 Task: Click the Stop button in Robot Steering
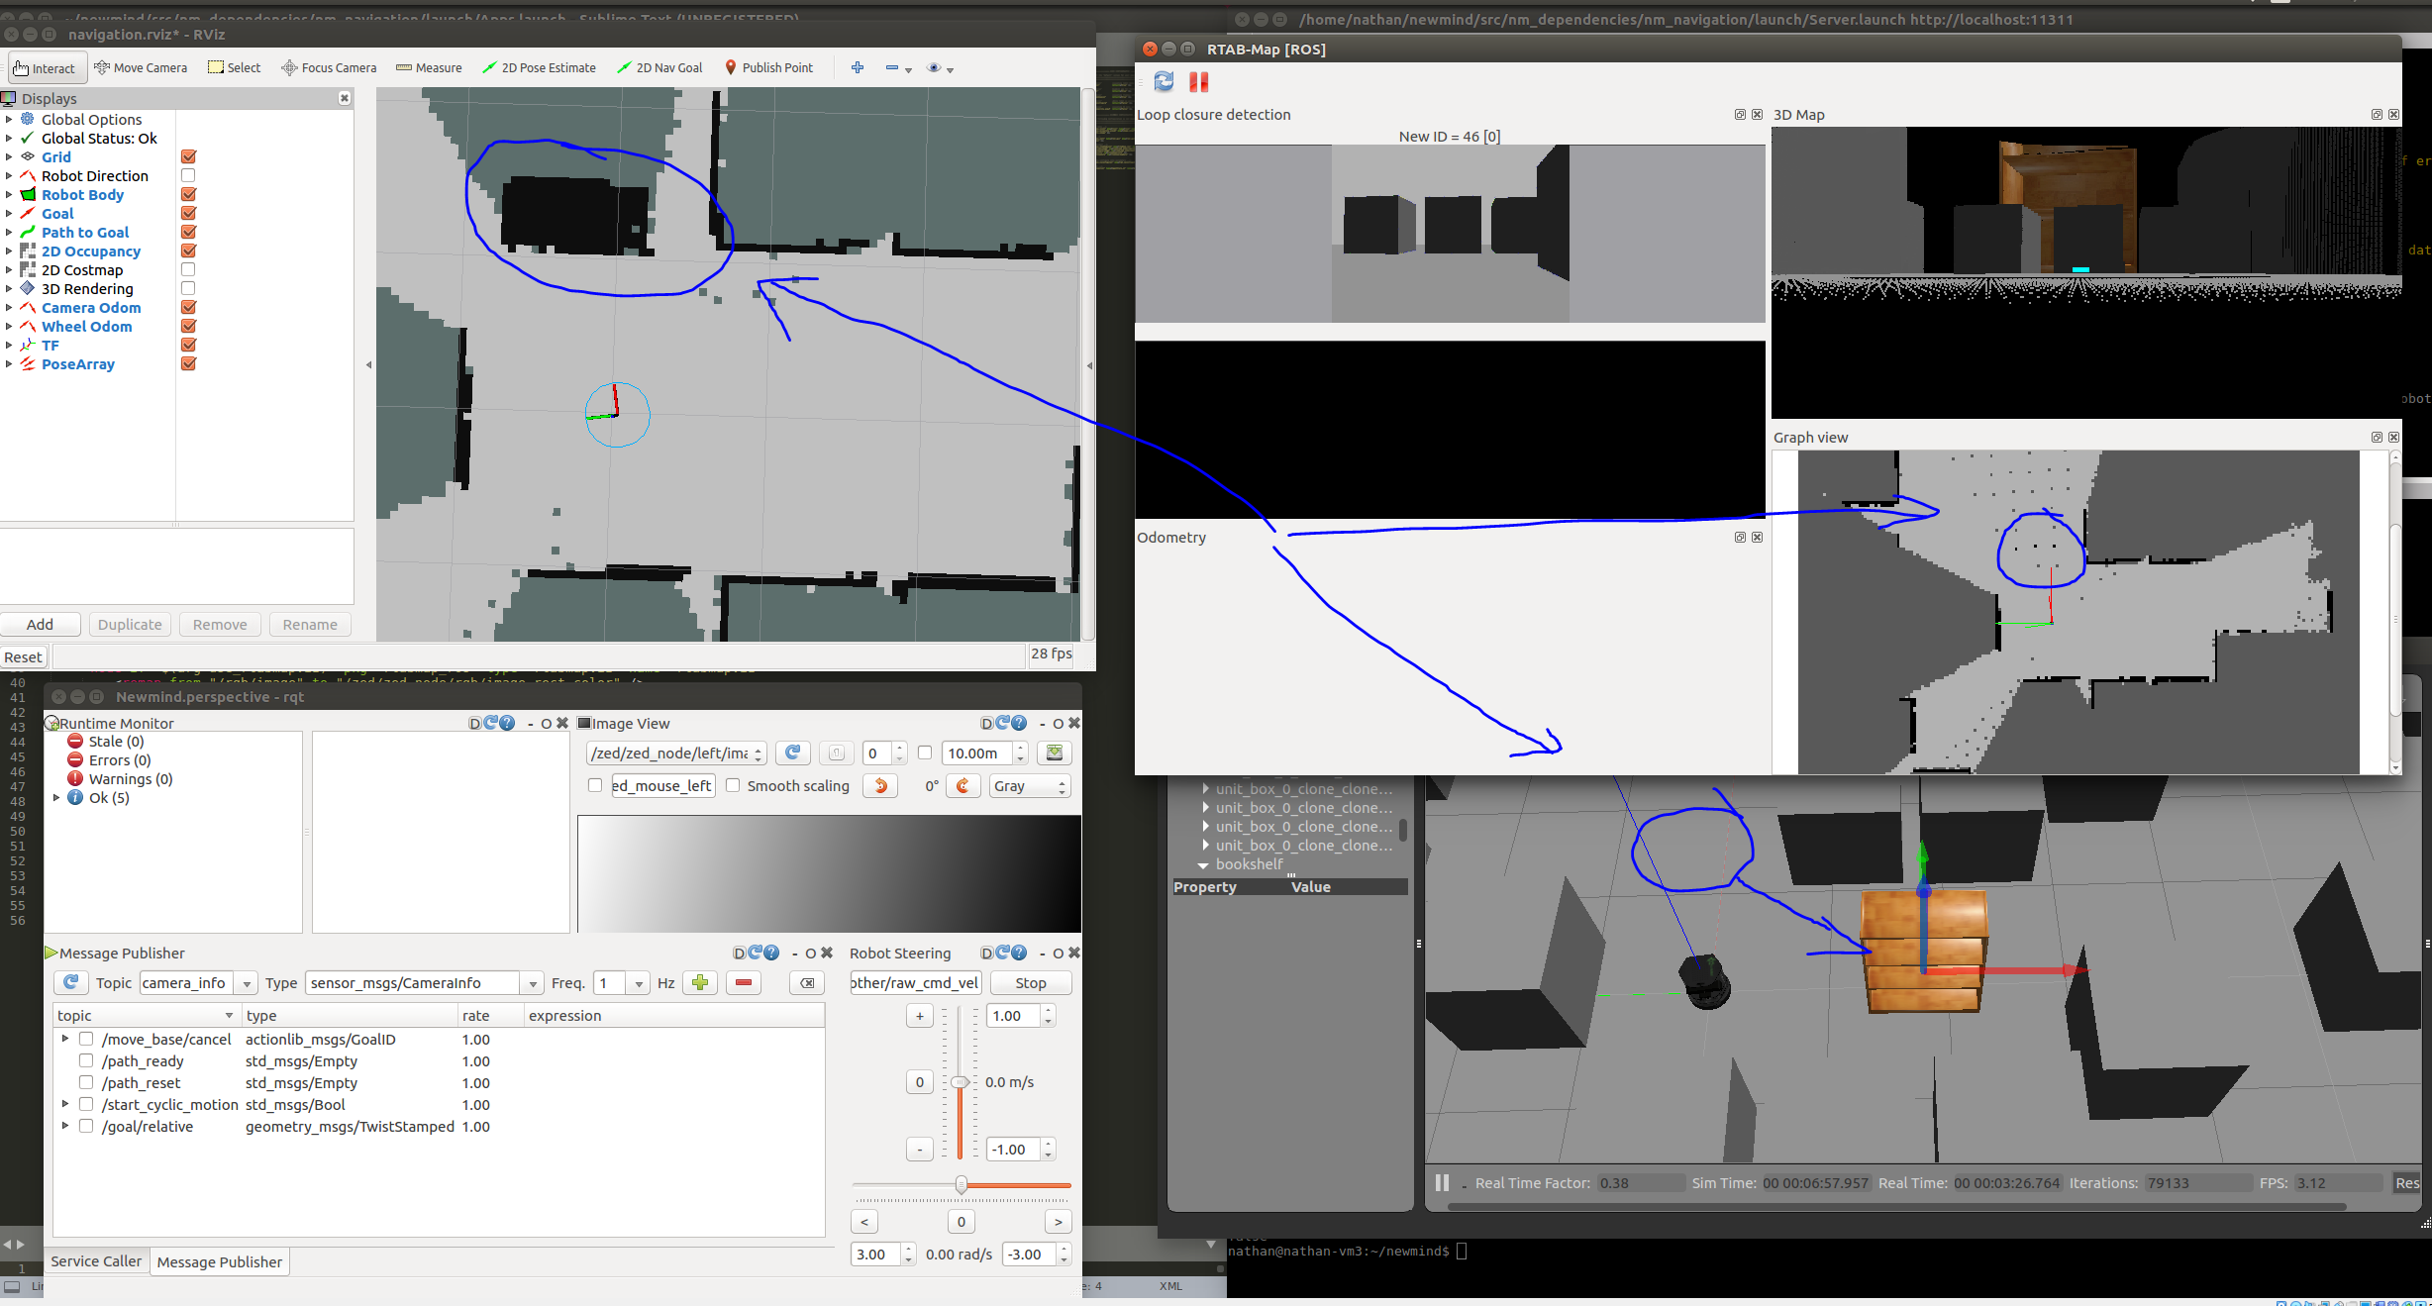tap(1030, 982)
